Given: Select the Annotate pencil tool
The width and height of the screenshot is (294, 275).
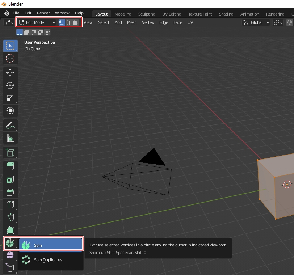Looking at the screenshot, I should pyautogui.click(x=10, y=125).
